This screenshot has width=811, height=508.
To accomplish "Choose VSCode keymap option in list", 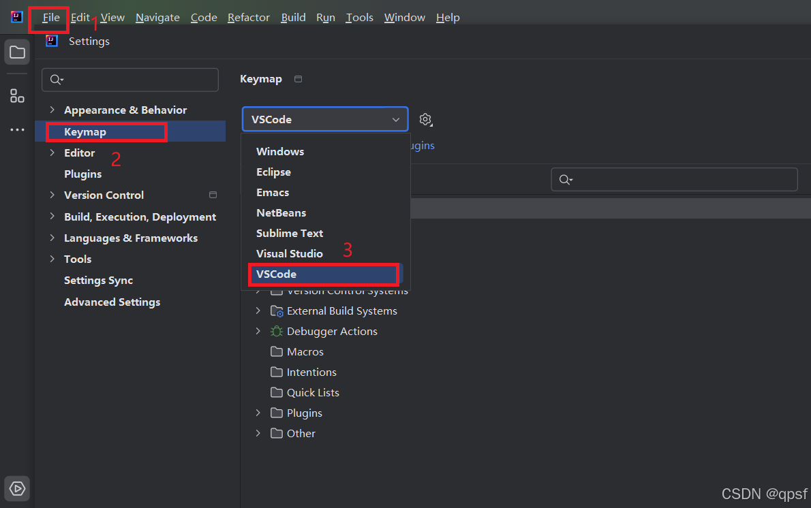I will tap(325, 274).
